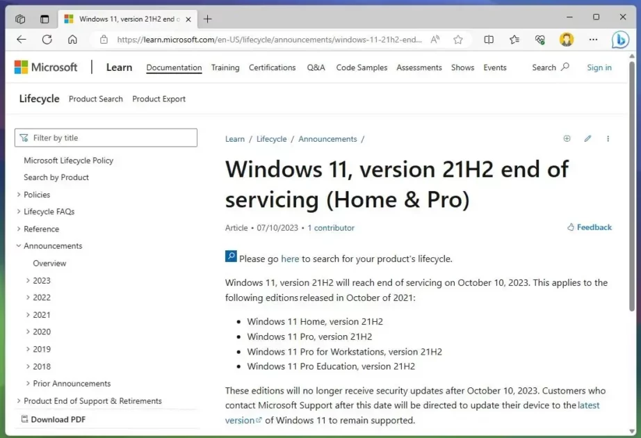Screen dimensions: 641x438
Task: Collapse the Announcements node
Action: coord(18,246)
